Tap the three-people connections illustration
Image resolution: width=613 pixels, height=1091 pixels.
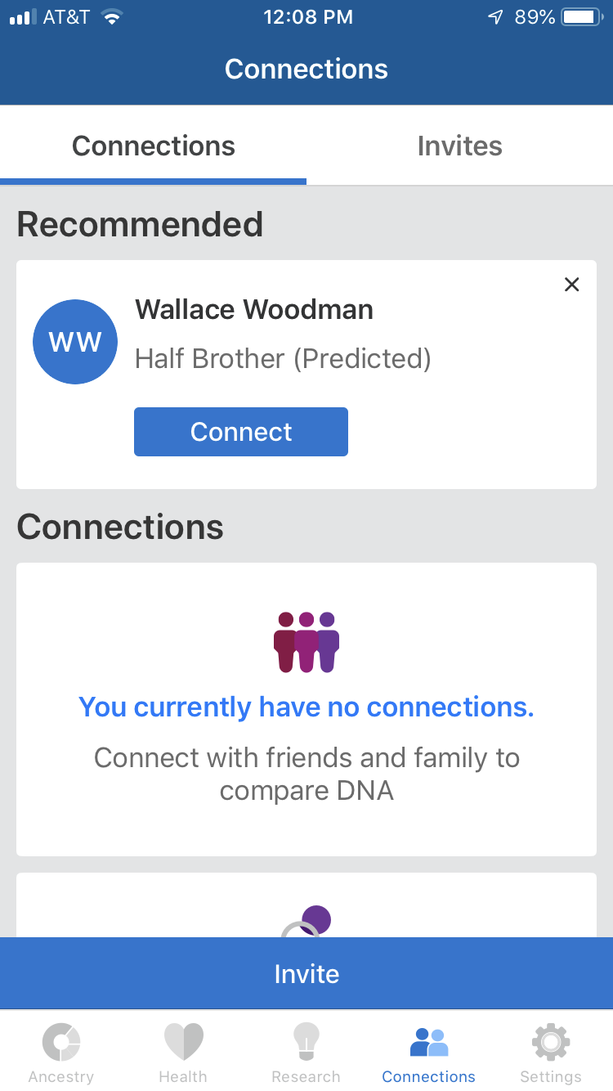[x=306, y=642]
